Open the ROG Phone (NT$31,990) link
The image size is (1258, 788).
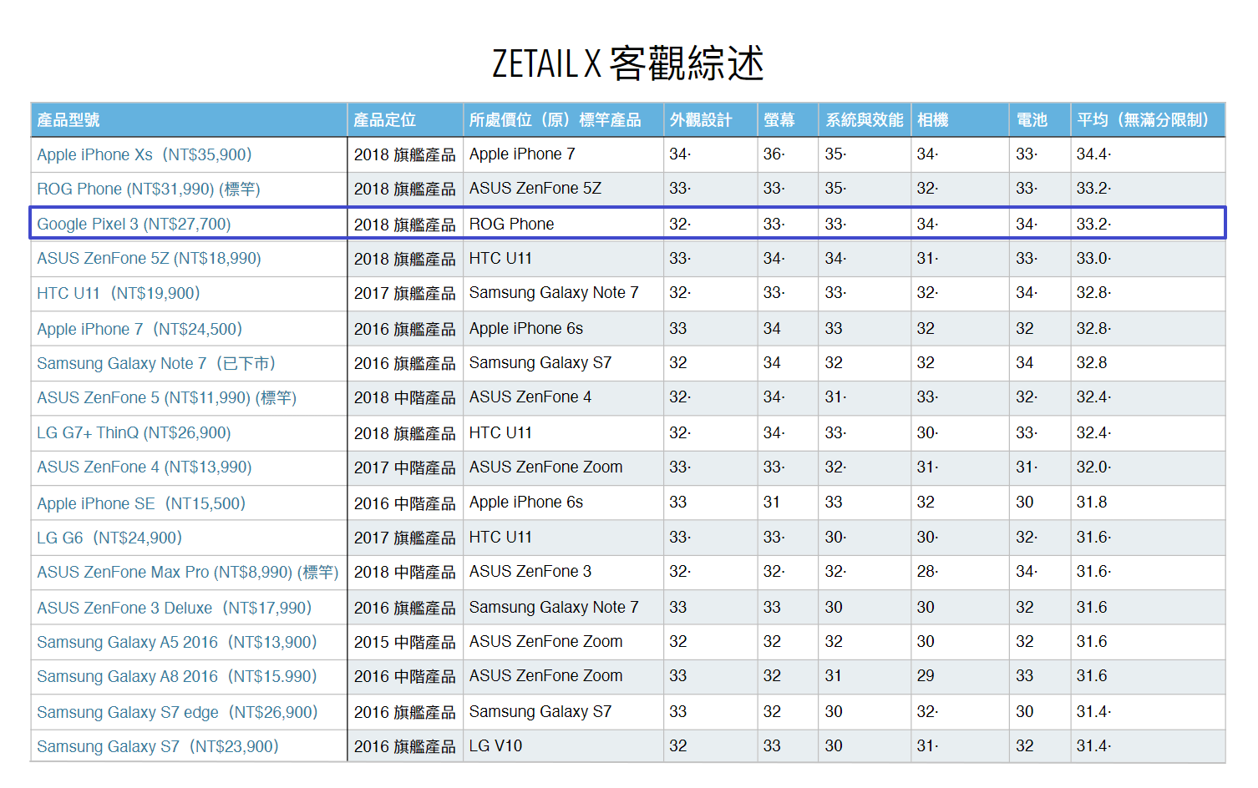(148, 189)
